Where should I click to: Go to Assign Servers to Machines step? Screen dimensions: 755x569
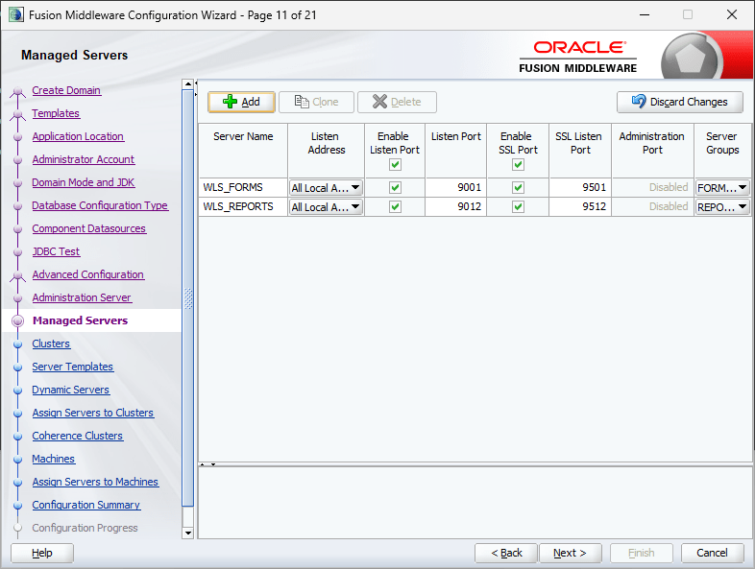pyautogui.click(x=95, y=482)
